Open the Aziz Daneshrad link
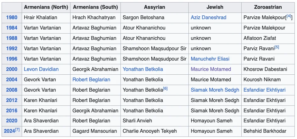Image resolution: width=297 pixels, height=139 pixels. click(208, 18)
